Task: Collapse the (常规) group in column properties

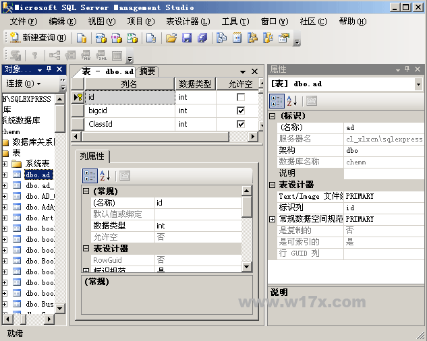Action: (86, 191)
